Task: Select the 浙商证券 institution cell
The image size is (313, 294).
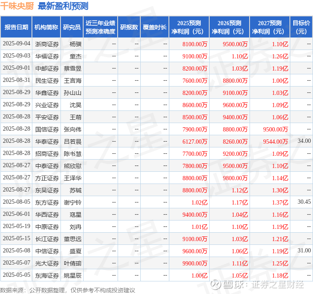Action: [x=47, y=44]
